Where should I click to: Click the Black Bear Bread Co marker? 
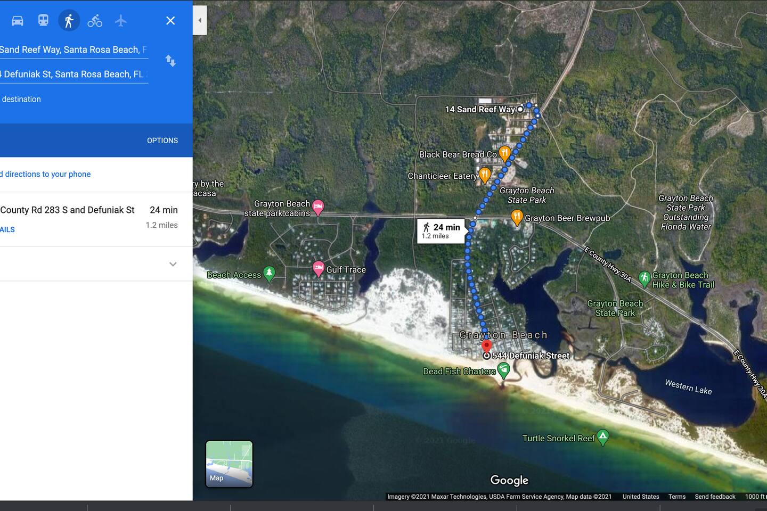click(x=505, y=153)
